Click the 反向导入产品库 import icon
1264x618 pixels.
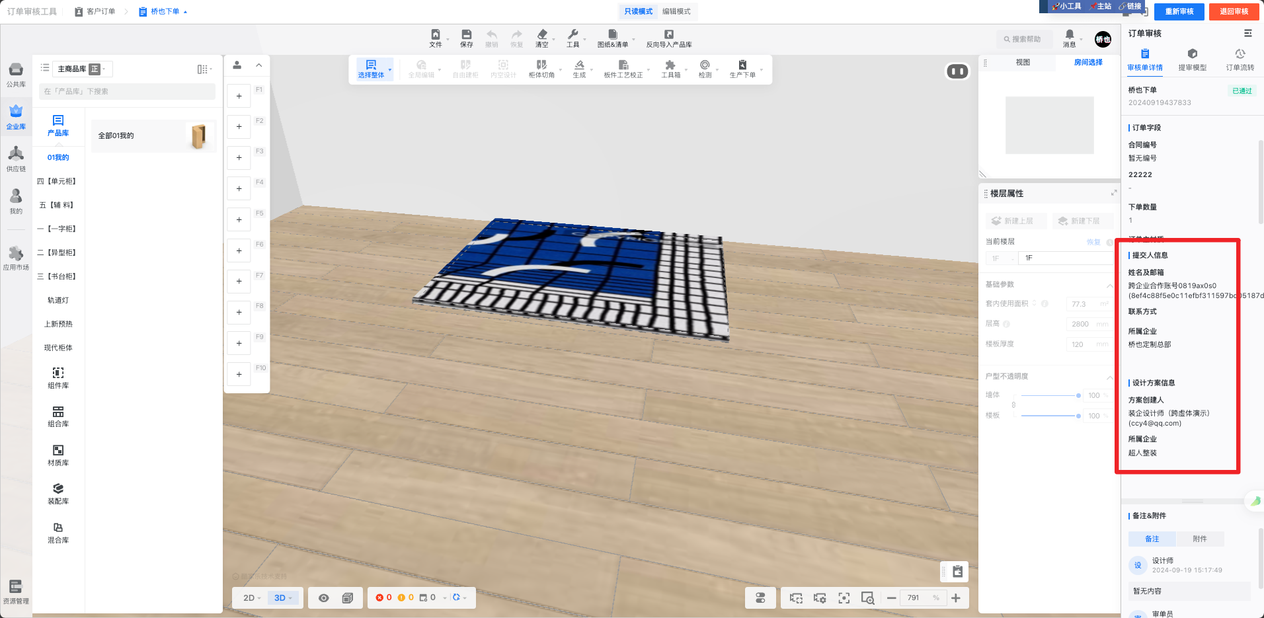[668, 38]
